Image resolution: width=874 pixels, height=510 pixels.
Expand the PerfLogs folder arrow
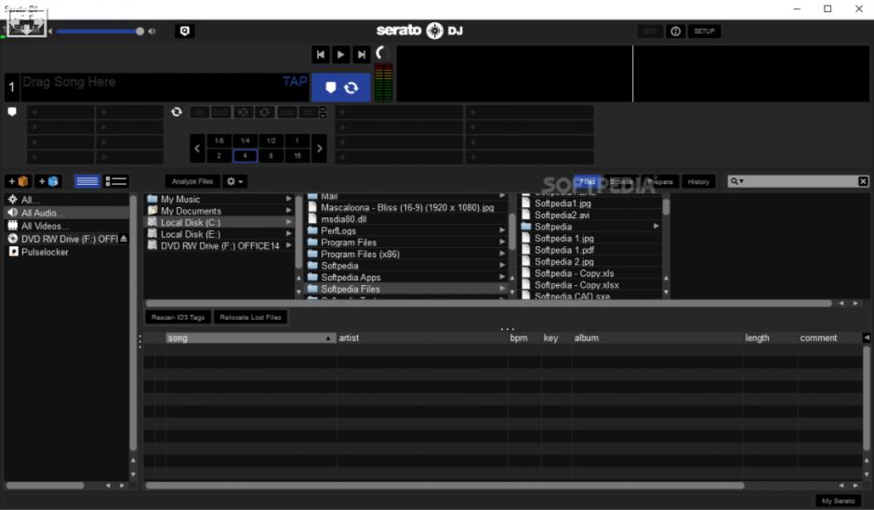(x=502, y=230)
